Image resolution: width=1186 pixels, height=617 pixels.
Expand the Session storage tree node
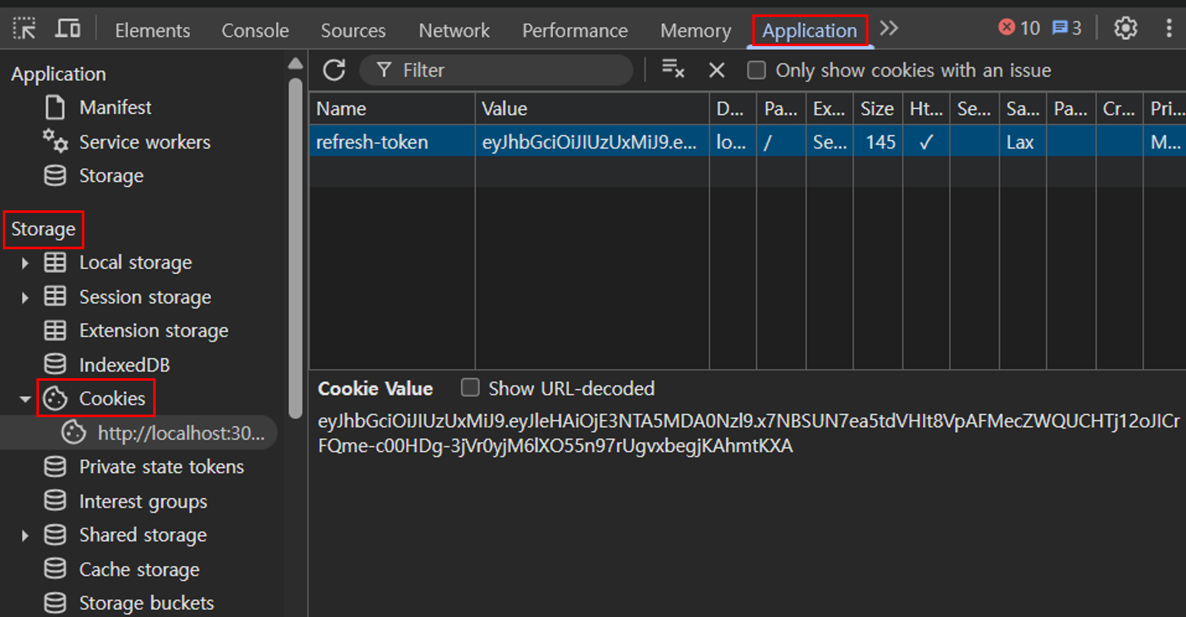coord(25,297)
